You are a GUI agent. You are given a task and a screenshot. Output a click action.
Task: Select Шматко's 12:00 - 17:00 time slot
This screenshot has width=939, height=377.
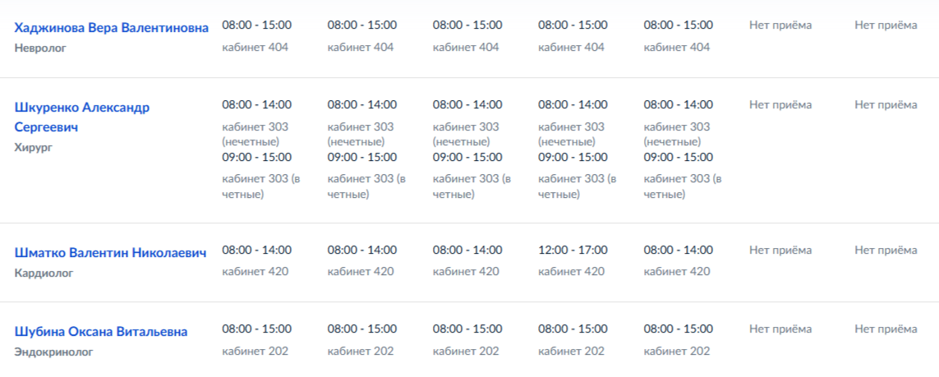coord(573,250)
